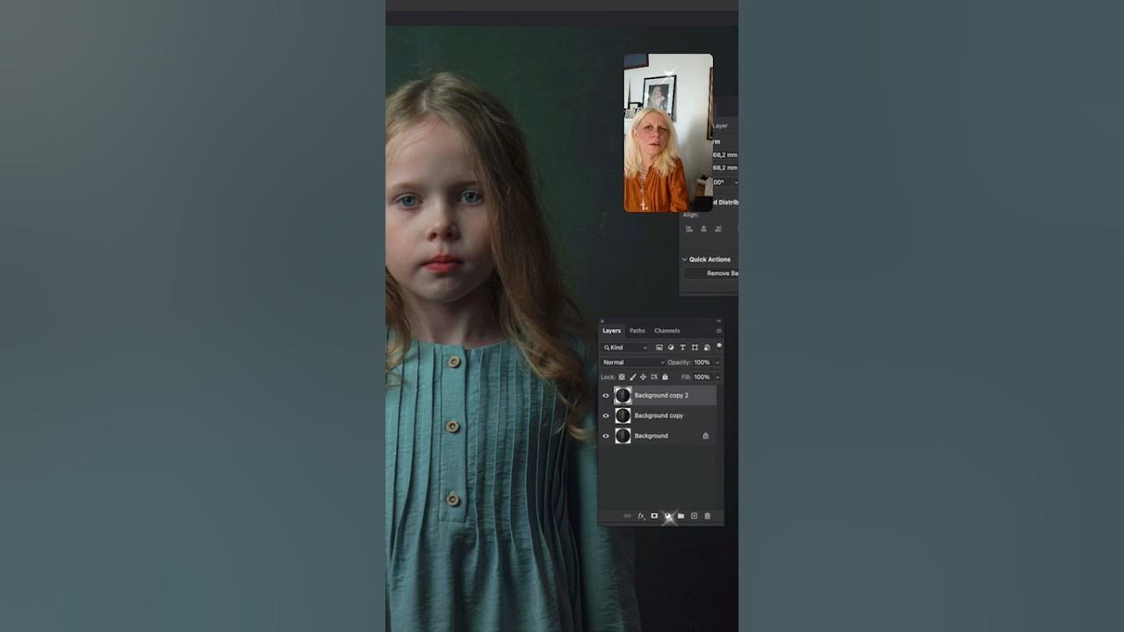
Task: Toggle lock transparent pixels
Action: tap(622, 377)
